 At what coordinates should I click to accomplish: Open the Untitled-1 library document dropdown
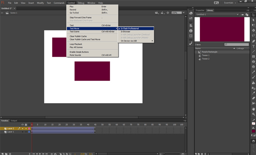click(x=217, y=14)
